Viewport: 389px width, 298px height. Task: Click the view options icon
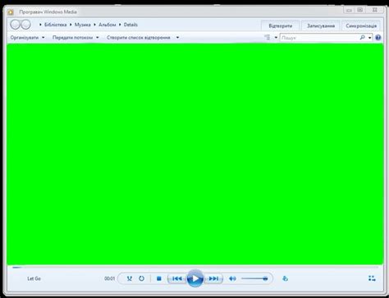pyautogui.click(x=268, y=38)
